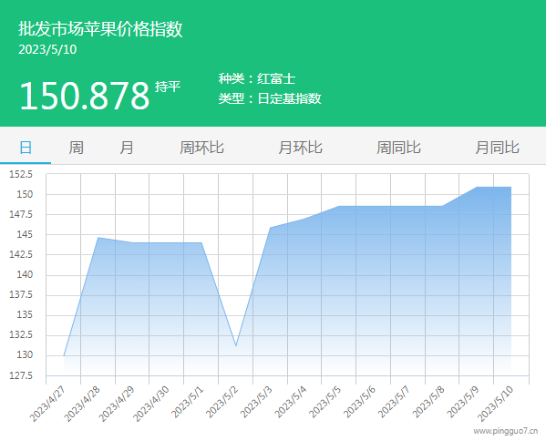Switch to the 日 daily tab

pos(26,148)
